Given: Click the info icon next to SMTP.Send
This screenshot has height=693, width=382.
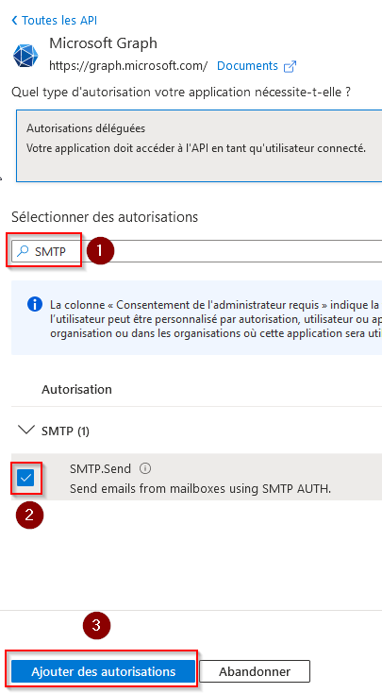Looking at the screenshot, I should point(145,468).
